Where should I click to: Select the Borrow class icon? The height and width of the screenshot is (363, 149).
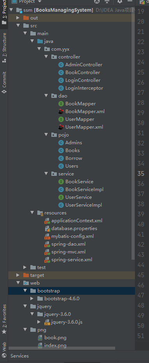[61, 158]
